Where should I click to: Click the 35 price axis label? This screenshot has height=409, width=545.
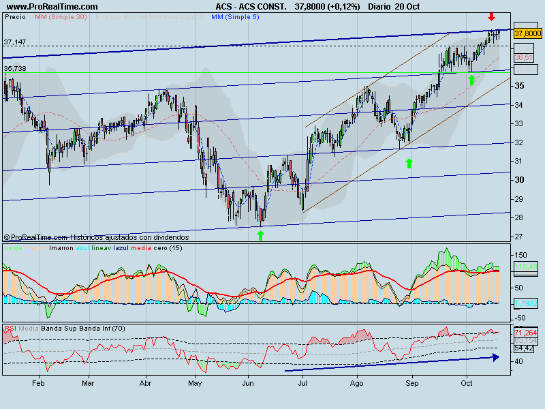point(519,86)
